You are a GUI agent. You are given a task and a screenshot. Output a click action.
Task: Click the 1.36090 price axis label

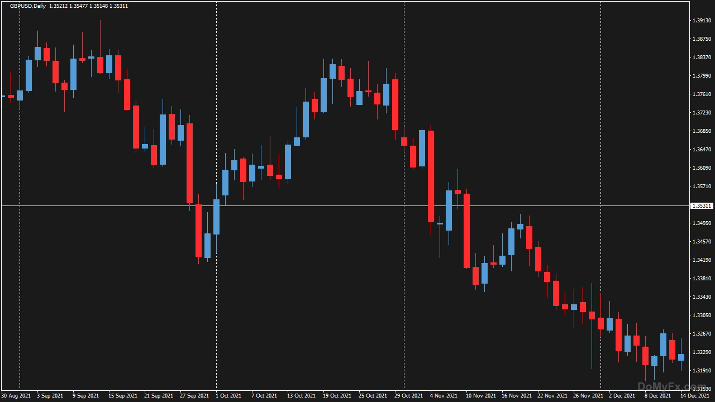702,168
